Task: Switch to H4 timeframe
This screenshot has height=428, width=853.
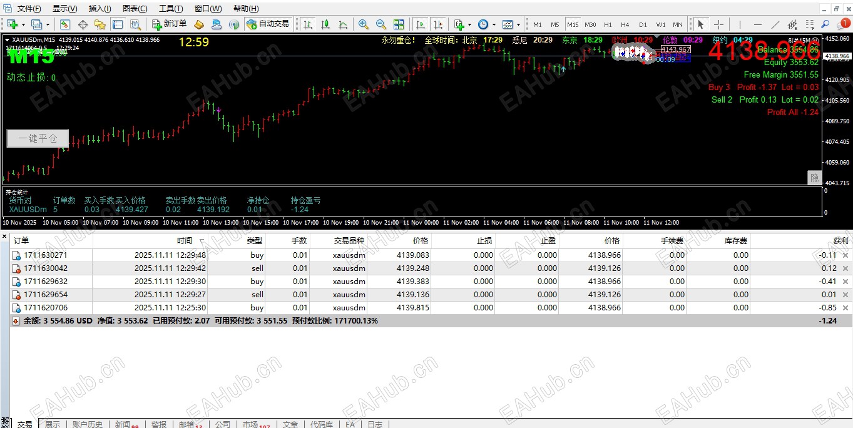Action: click(625, 24)
